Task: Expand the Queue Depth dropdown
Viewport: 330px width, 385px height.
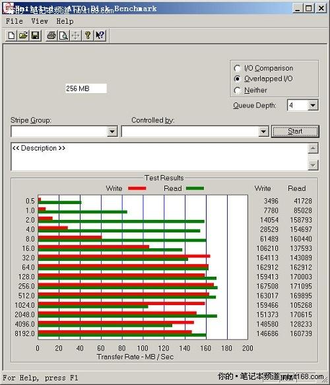Action: coord(313,106)
